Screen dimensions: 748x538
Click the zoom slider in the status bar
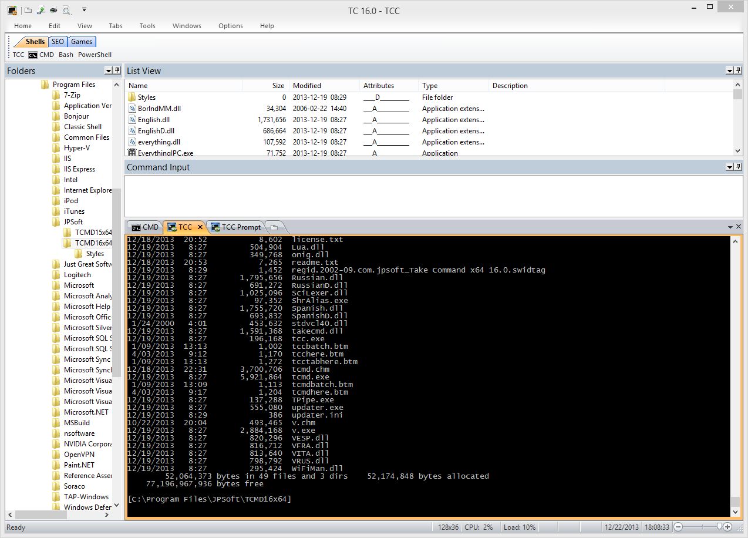coord(719,527)
